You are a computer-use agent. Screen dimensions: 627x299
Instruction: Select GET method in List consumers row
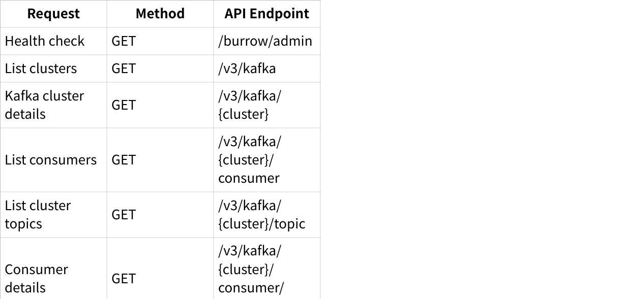pos(124,160)
